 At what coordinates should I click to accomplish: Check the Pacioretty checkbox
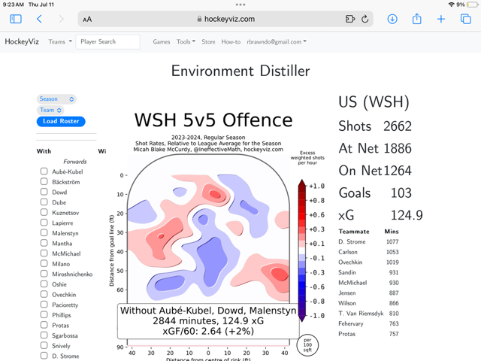[x=44, y=304]
